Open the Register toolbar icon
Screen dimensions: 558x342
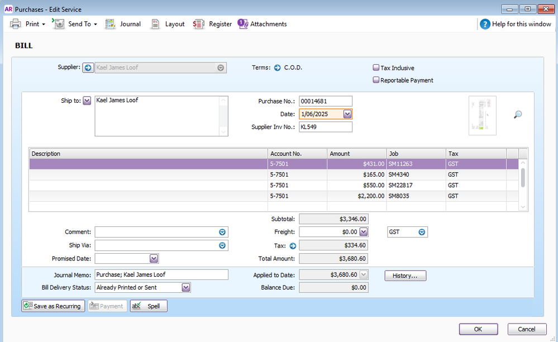[199, 24]
